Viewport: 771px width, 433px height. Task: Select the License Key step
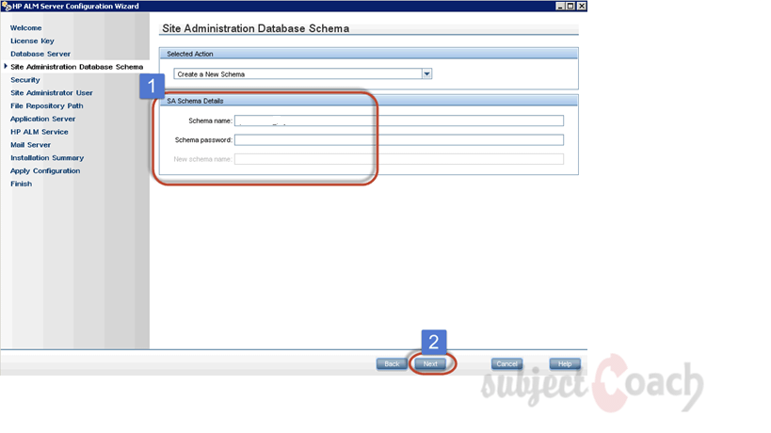(x=32, y=40)
